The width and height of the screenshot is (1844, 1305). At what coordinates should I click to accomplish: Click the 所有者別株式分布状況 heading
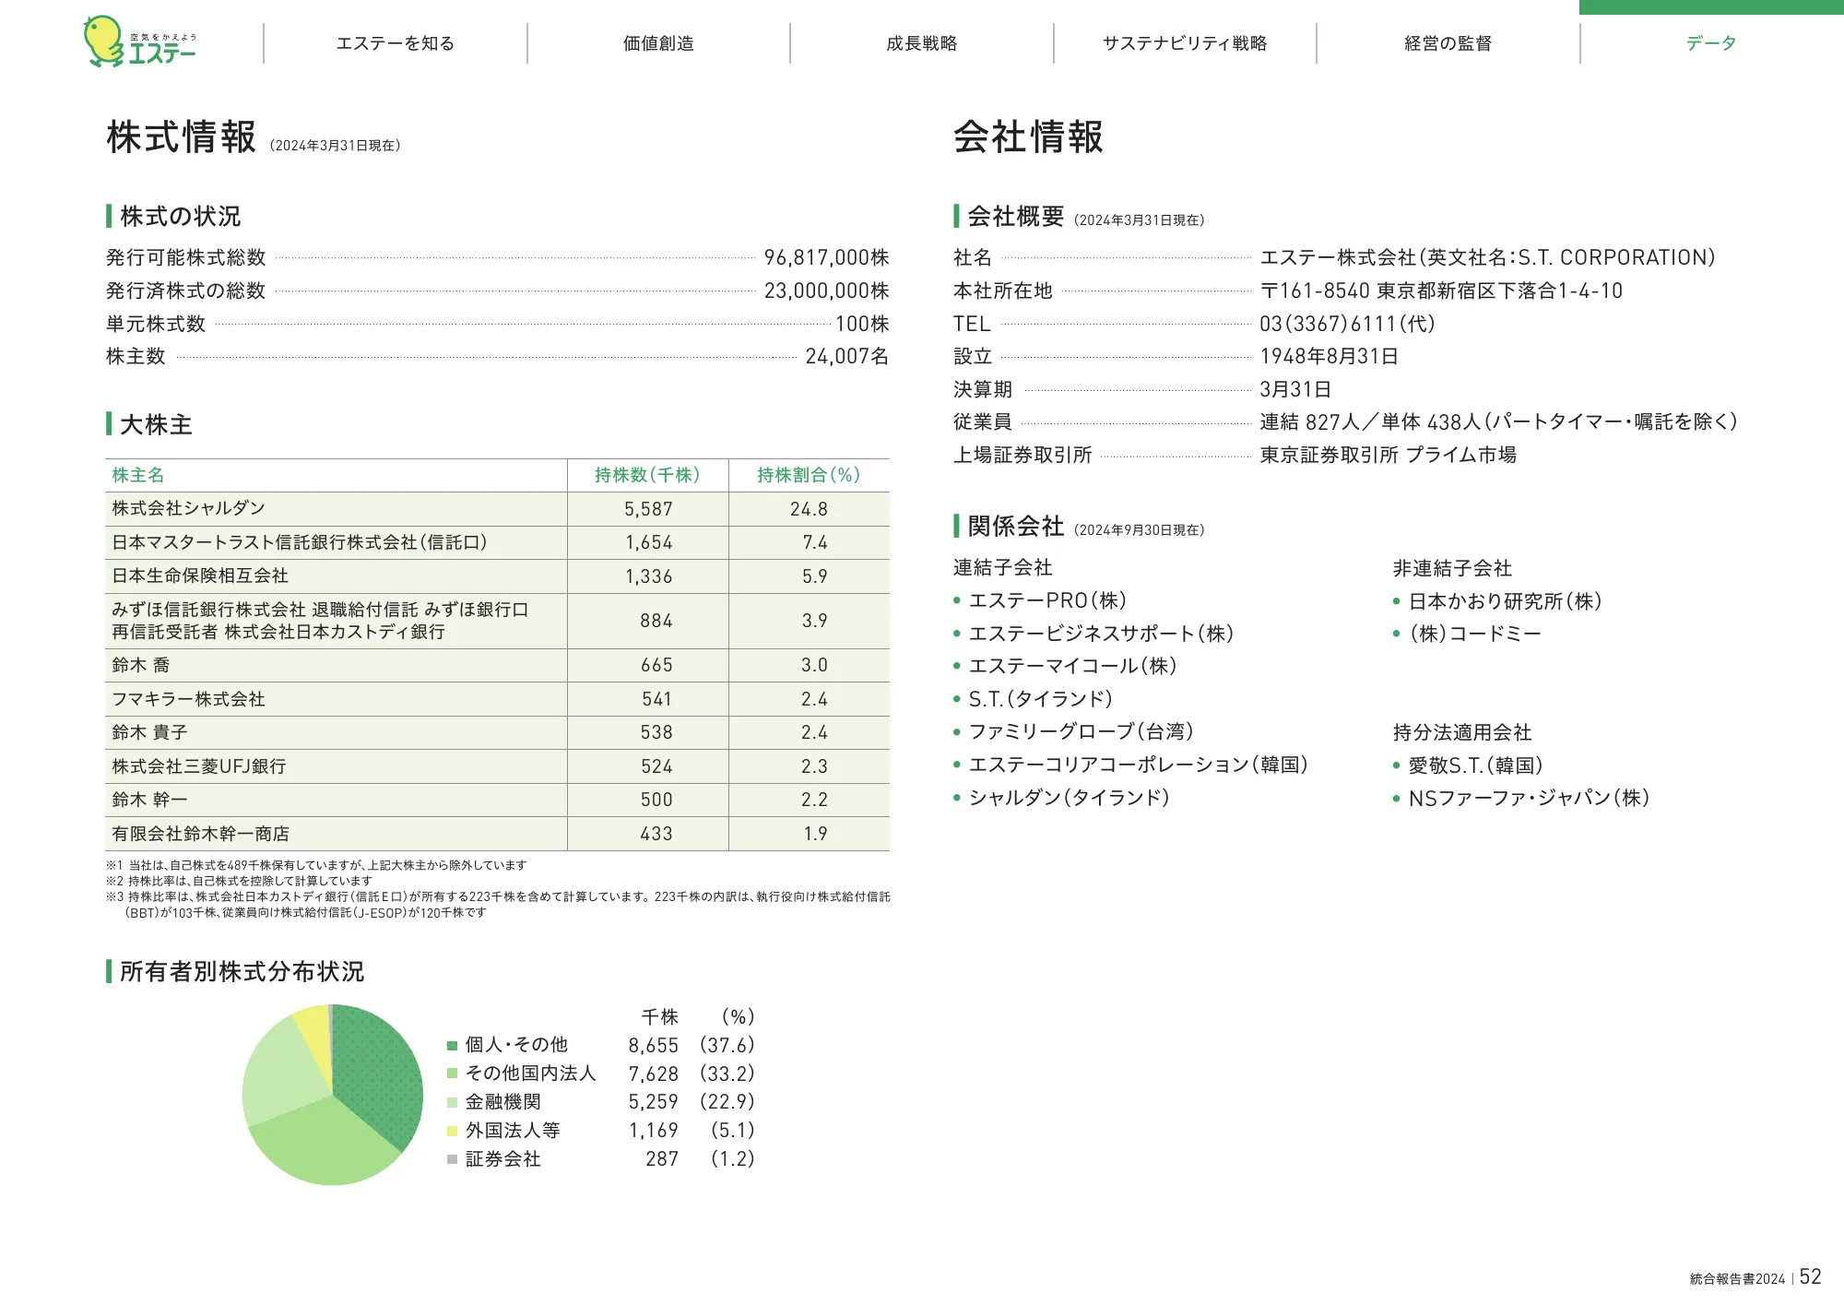242,971
